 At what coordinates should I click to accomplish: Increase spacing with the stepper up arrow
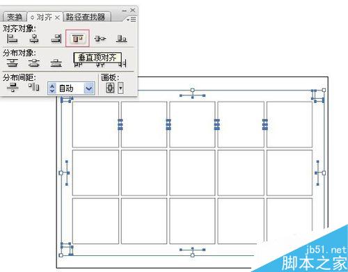coord(52,86)
